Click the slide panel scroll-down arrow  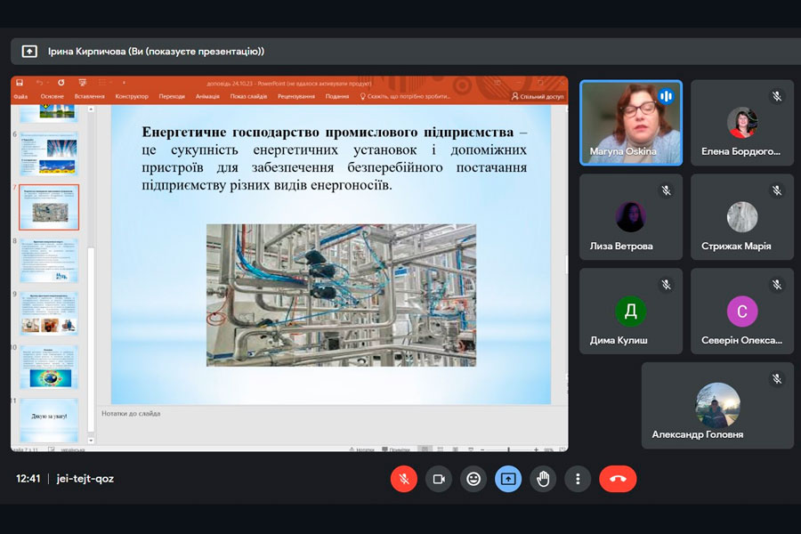(90, 439)
